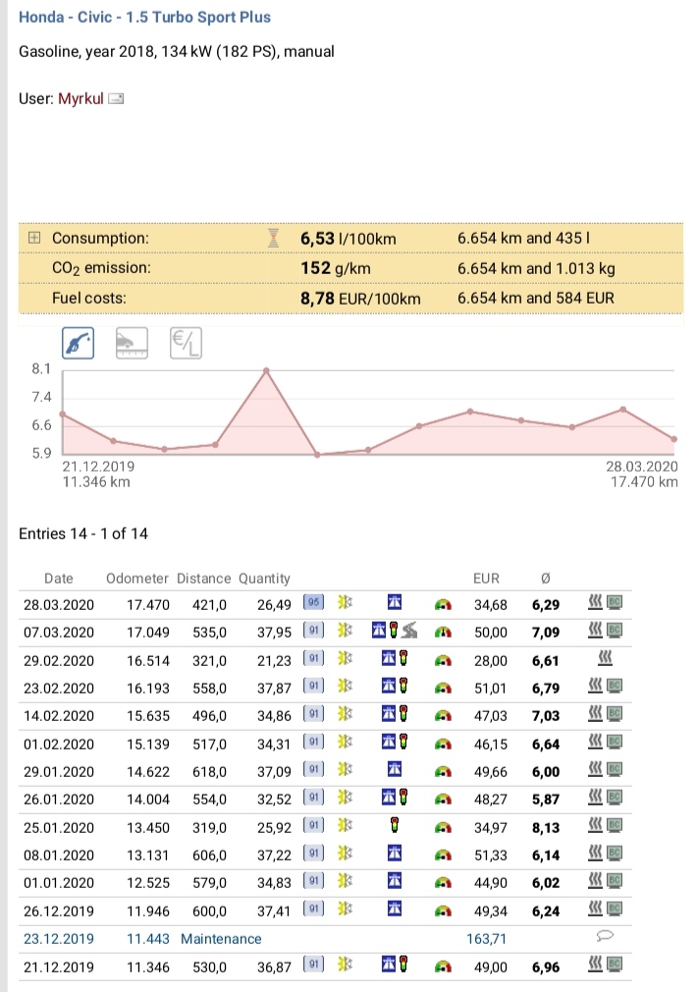697x992 pixels.
Task: Open the 23.12.2019 maintenance date link
Action: tap(59, 939)
